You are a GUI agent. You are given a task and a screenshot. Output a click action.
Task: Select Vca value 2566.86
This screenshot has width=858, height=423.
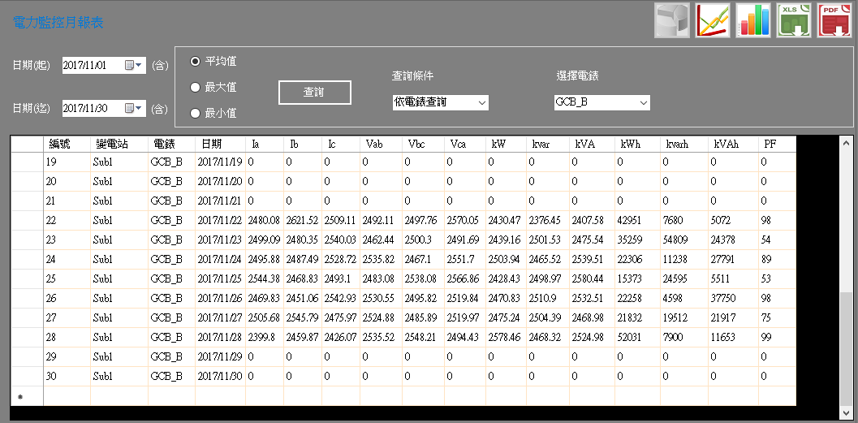tap(464, 278)
